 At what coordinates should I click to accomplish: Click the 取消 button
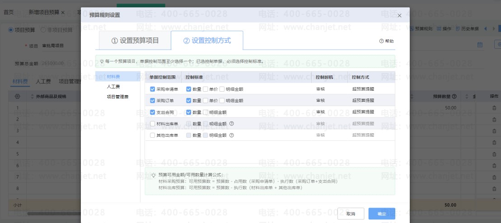click(351, 214)
